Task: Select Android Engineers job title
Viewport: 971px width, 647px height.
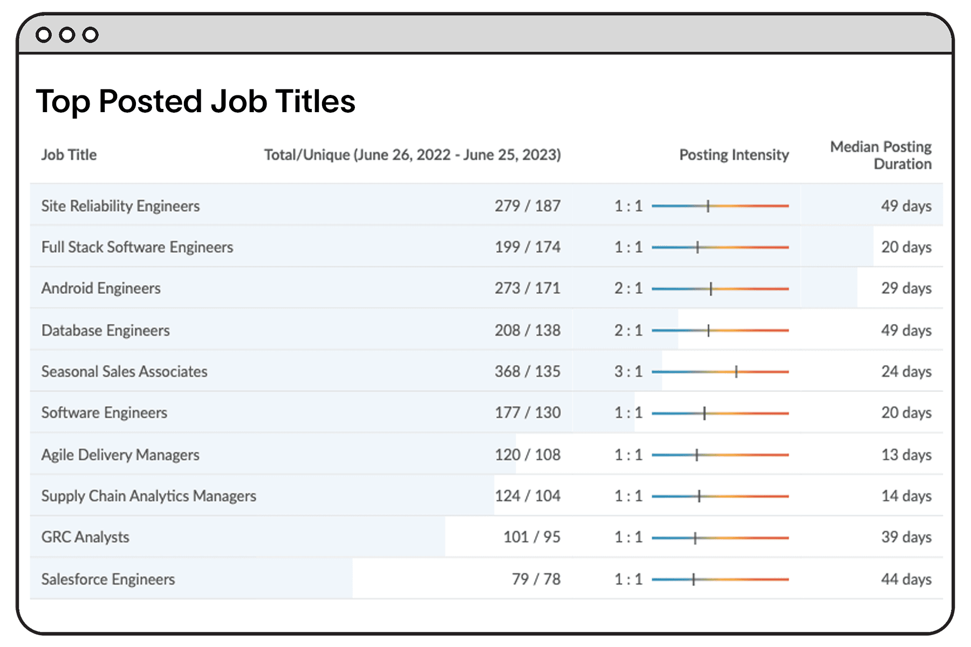Action: [101, 288]
